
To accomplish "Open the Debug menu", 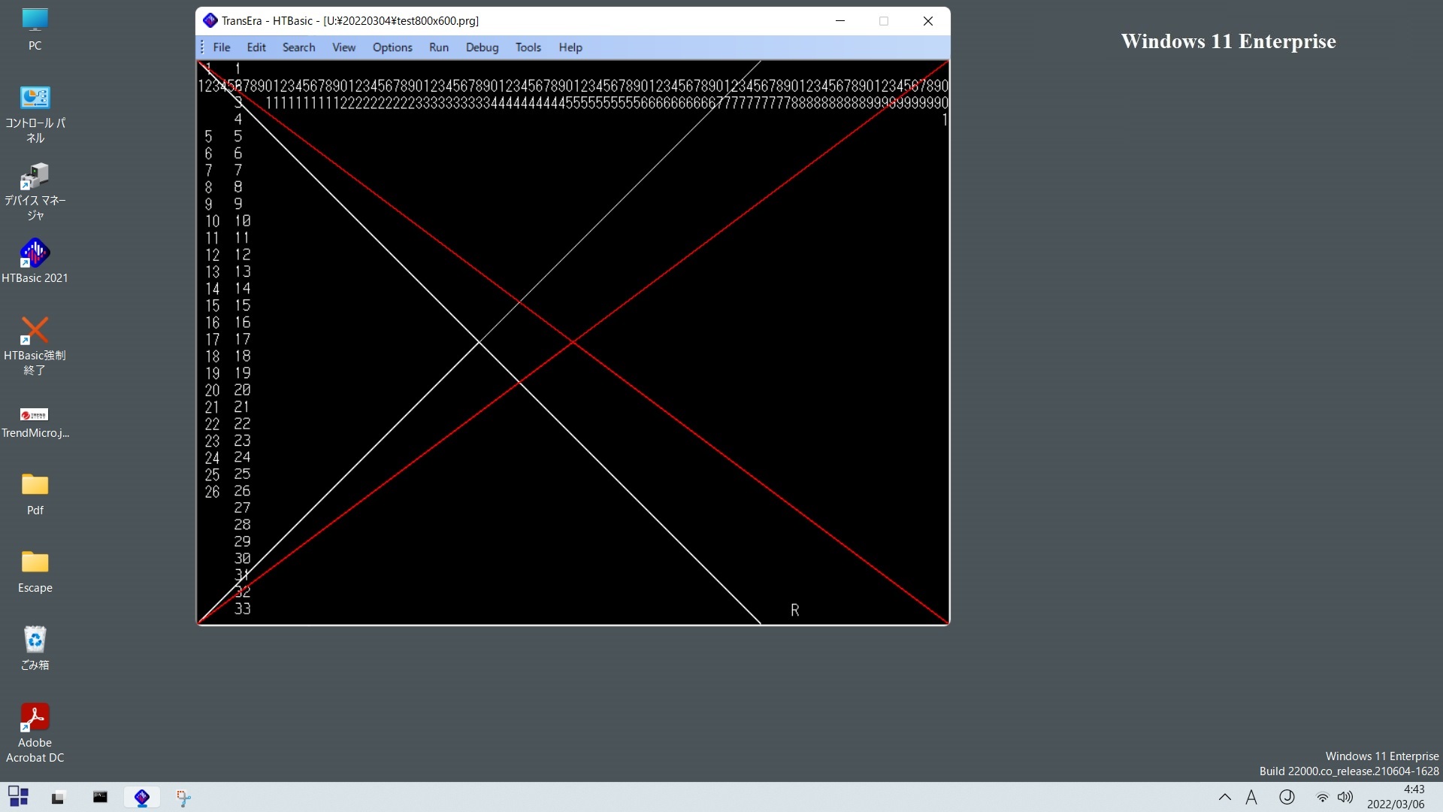I will click(x=482, y=47).
